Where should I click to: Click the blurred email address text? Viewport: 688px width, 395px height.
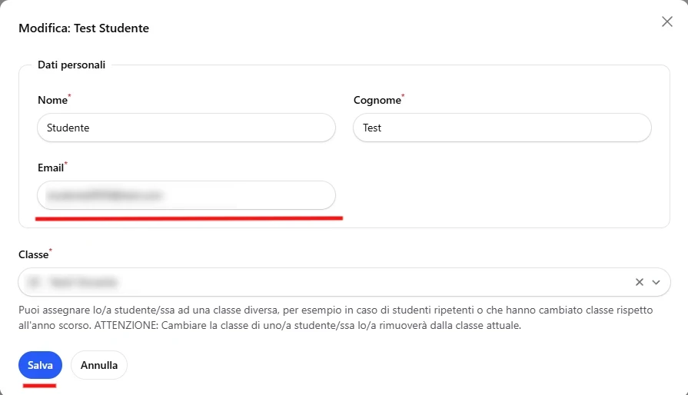[x=105, y=195]
